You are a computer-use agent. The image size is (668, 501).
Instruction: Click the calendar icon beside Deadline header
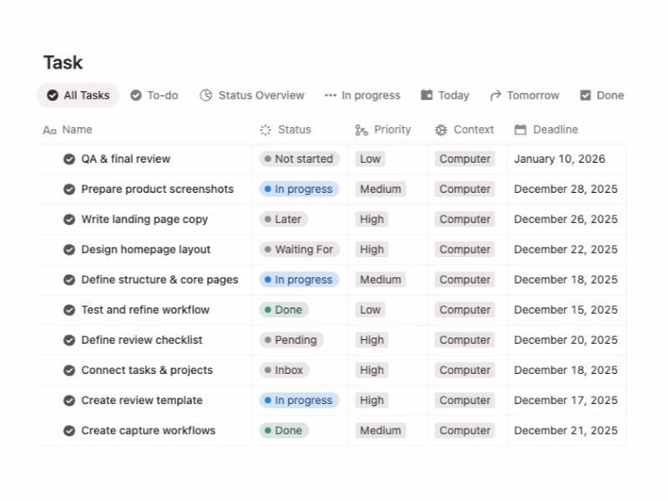[520, 130]
